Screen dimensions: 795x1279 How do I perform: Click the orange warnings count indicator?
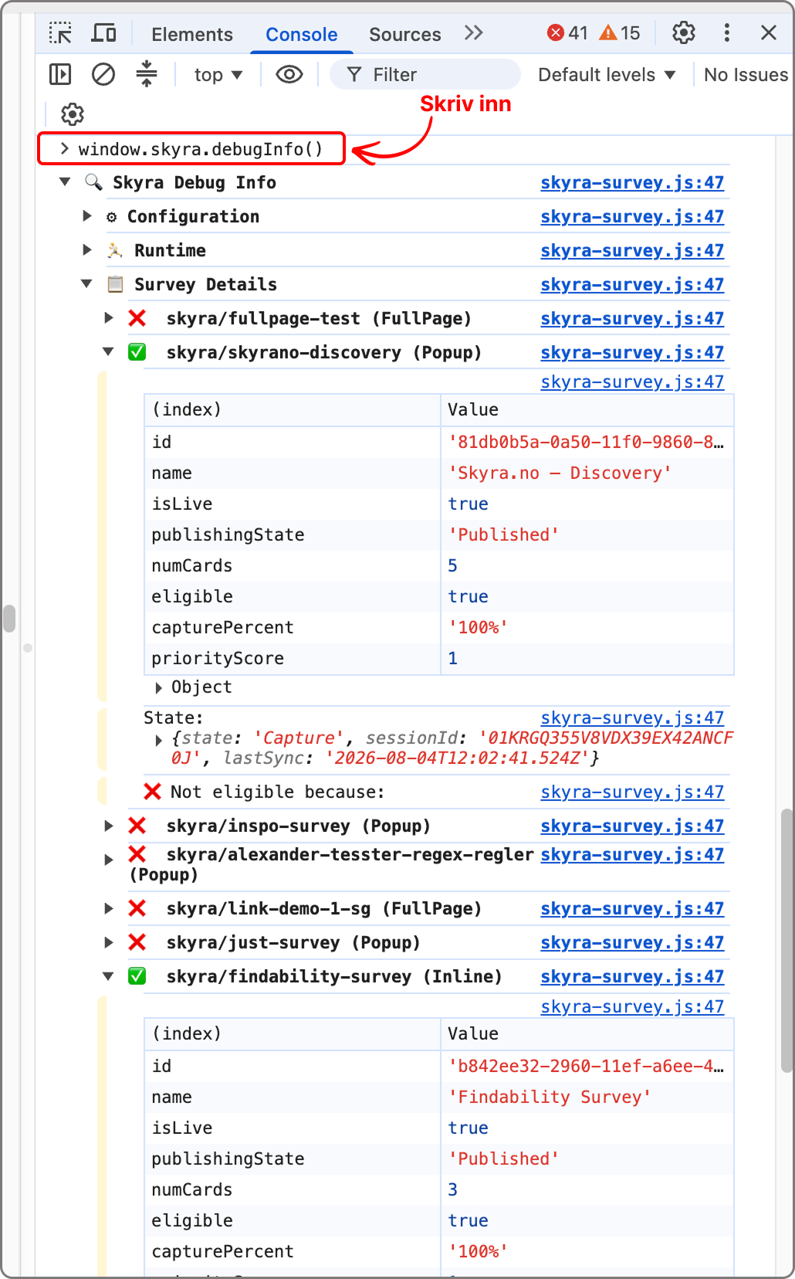coord(620,33)
